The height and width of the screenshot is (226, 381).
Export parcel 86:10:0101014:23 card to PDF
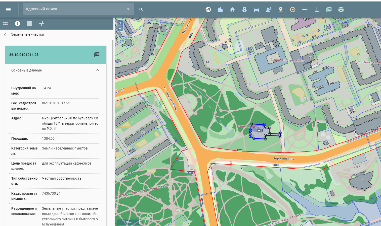(97, 55)
